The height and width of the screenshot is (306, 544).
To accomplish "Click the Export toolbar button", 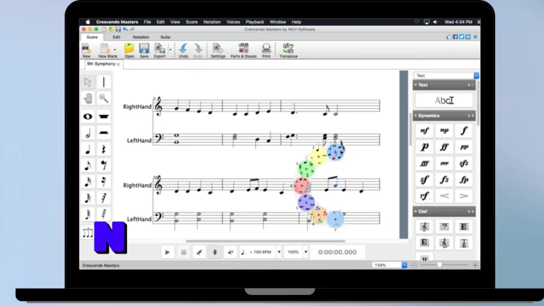I will 159,50.
